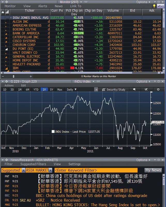Click the 11577.05 last price marker on axis

point(158,122)
